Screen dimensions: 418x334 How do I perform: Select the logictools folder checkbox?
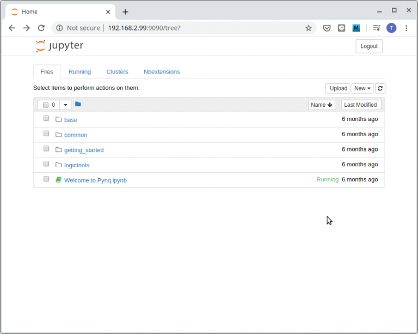coord(46,164)
